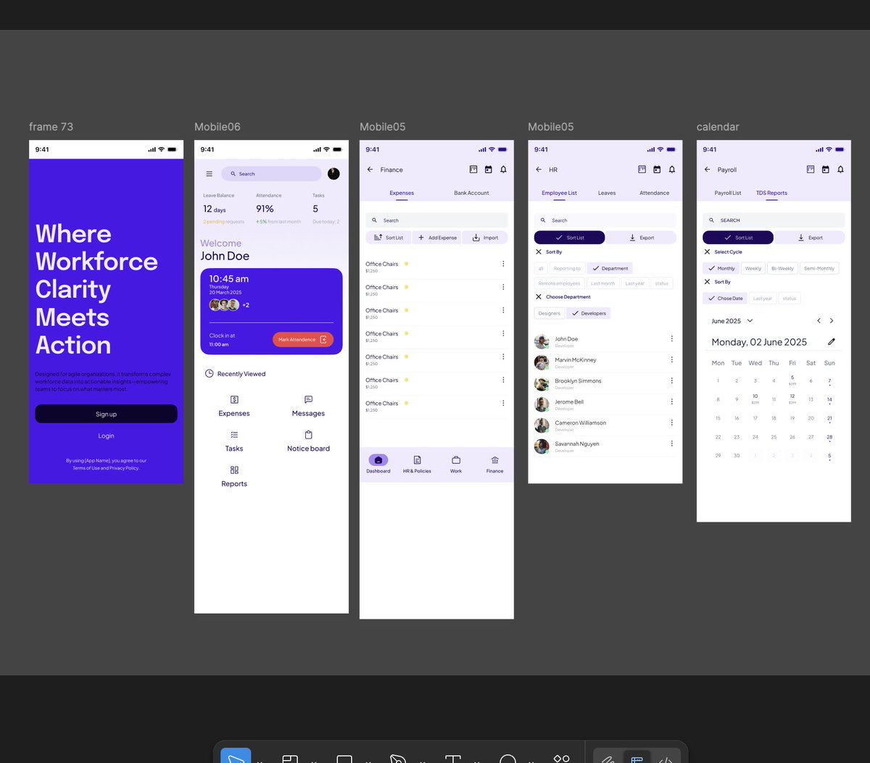Screen dimensions: 870x763
Task: Select the Weekly cycle chip
Action: pos(753,268)
